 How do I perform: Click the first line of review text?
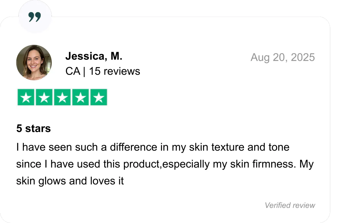click(x=153, y=147)
